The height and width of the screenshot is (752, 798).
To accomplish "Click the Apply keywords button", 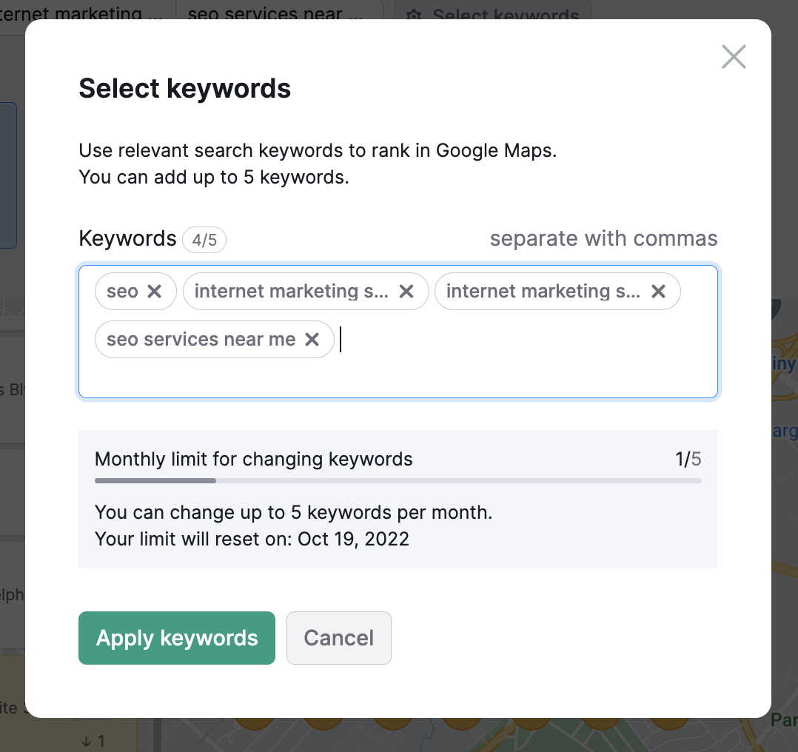I will [177, 637].
